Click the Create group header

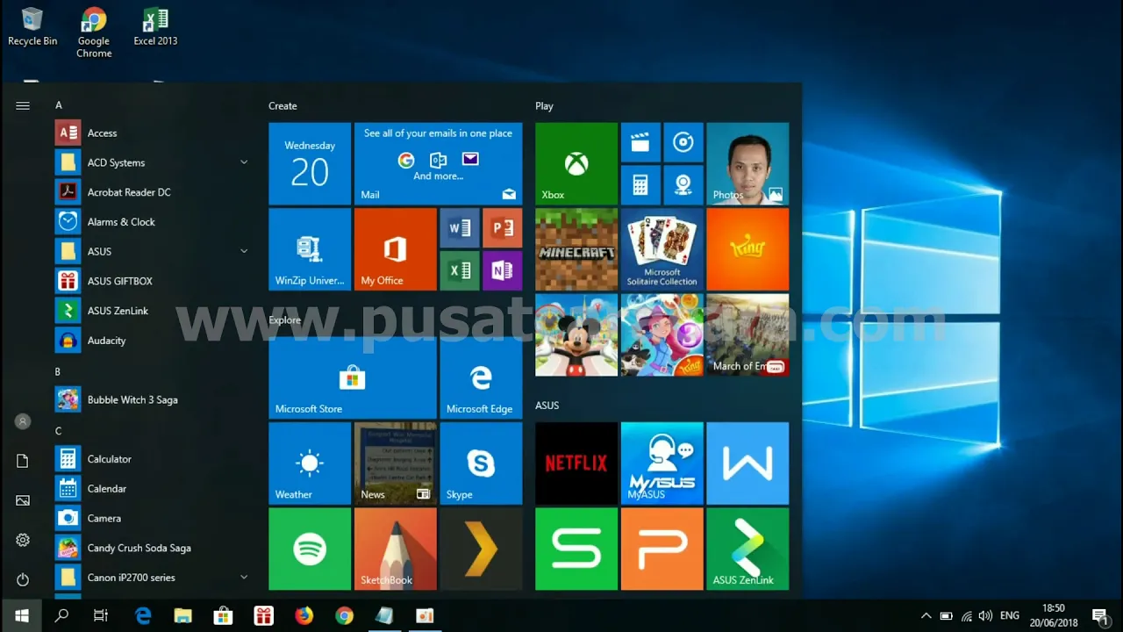point(283,106)
